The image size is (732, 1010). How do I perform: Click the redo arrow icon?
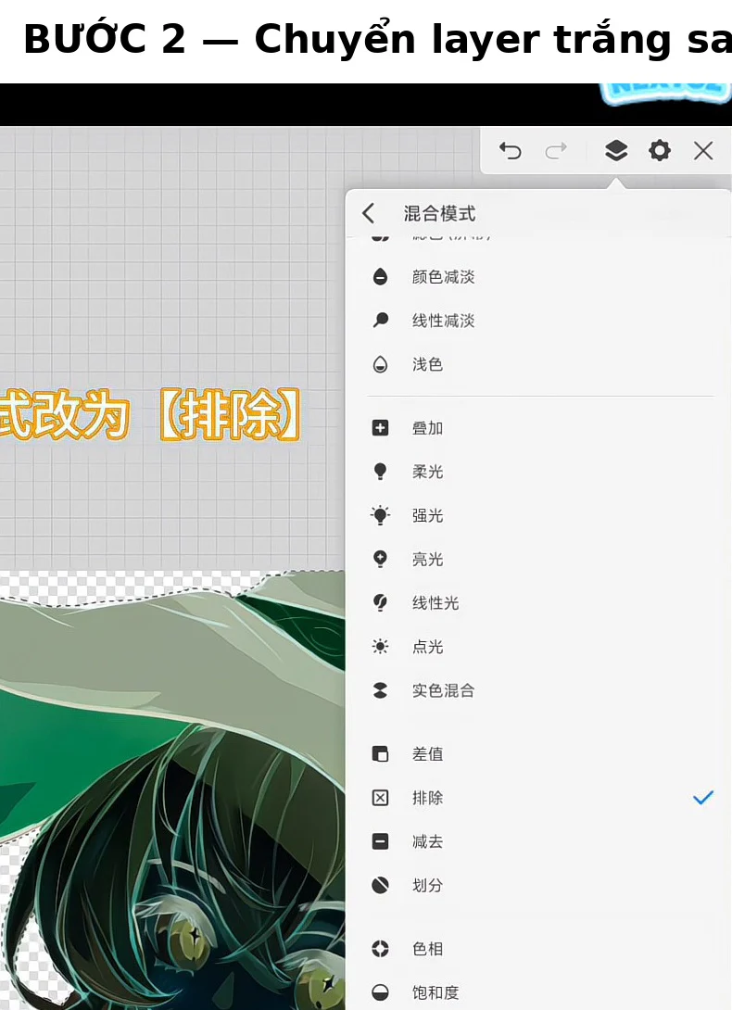tap(555, 151)
